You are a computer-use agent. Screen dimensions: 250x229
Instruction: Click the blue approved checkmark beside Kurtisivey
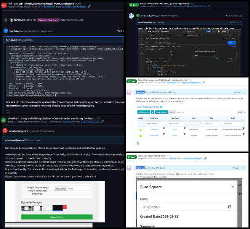point(6,31)
